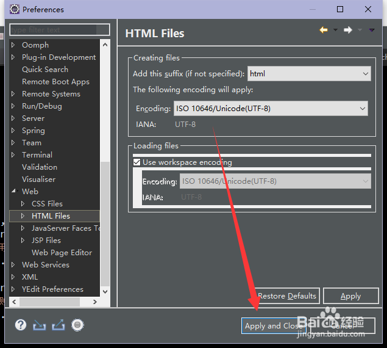Viewport: 387px width, 348px height.
Task: Click the horizontal scrollbar thumb
Action: pyautogui.click(x=49, y=302)
